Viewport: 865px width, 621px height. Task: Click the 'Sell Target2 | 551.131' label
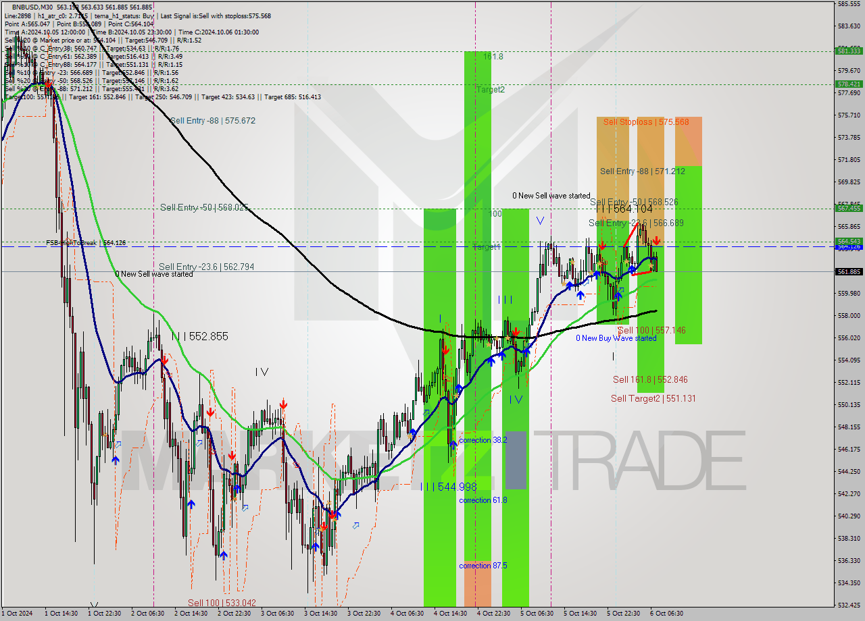(653, 398)
